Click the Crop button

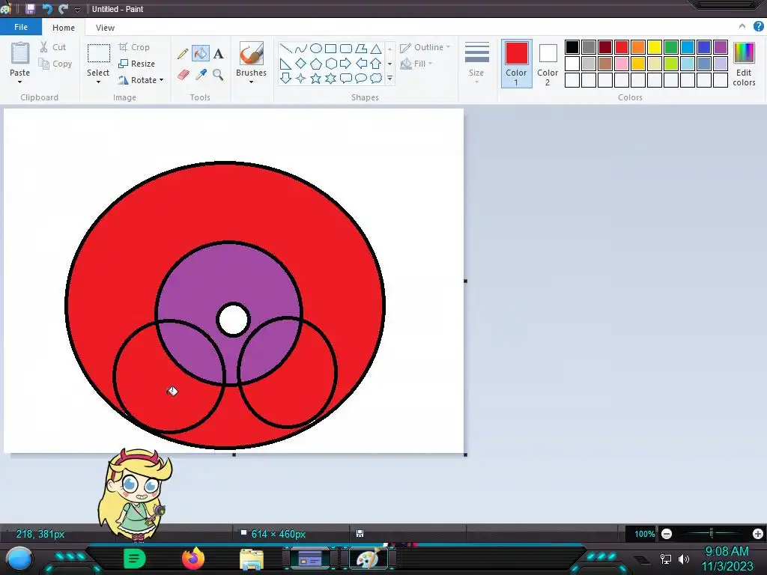[134, 47]
